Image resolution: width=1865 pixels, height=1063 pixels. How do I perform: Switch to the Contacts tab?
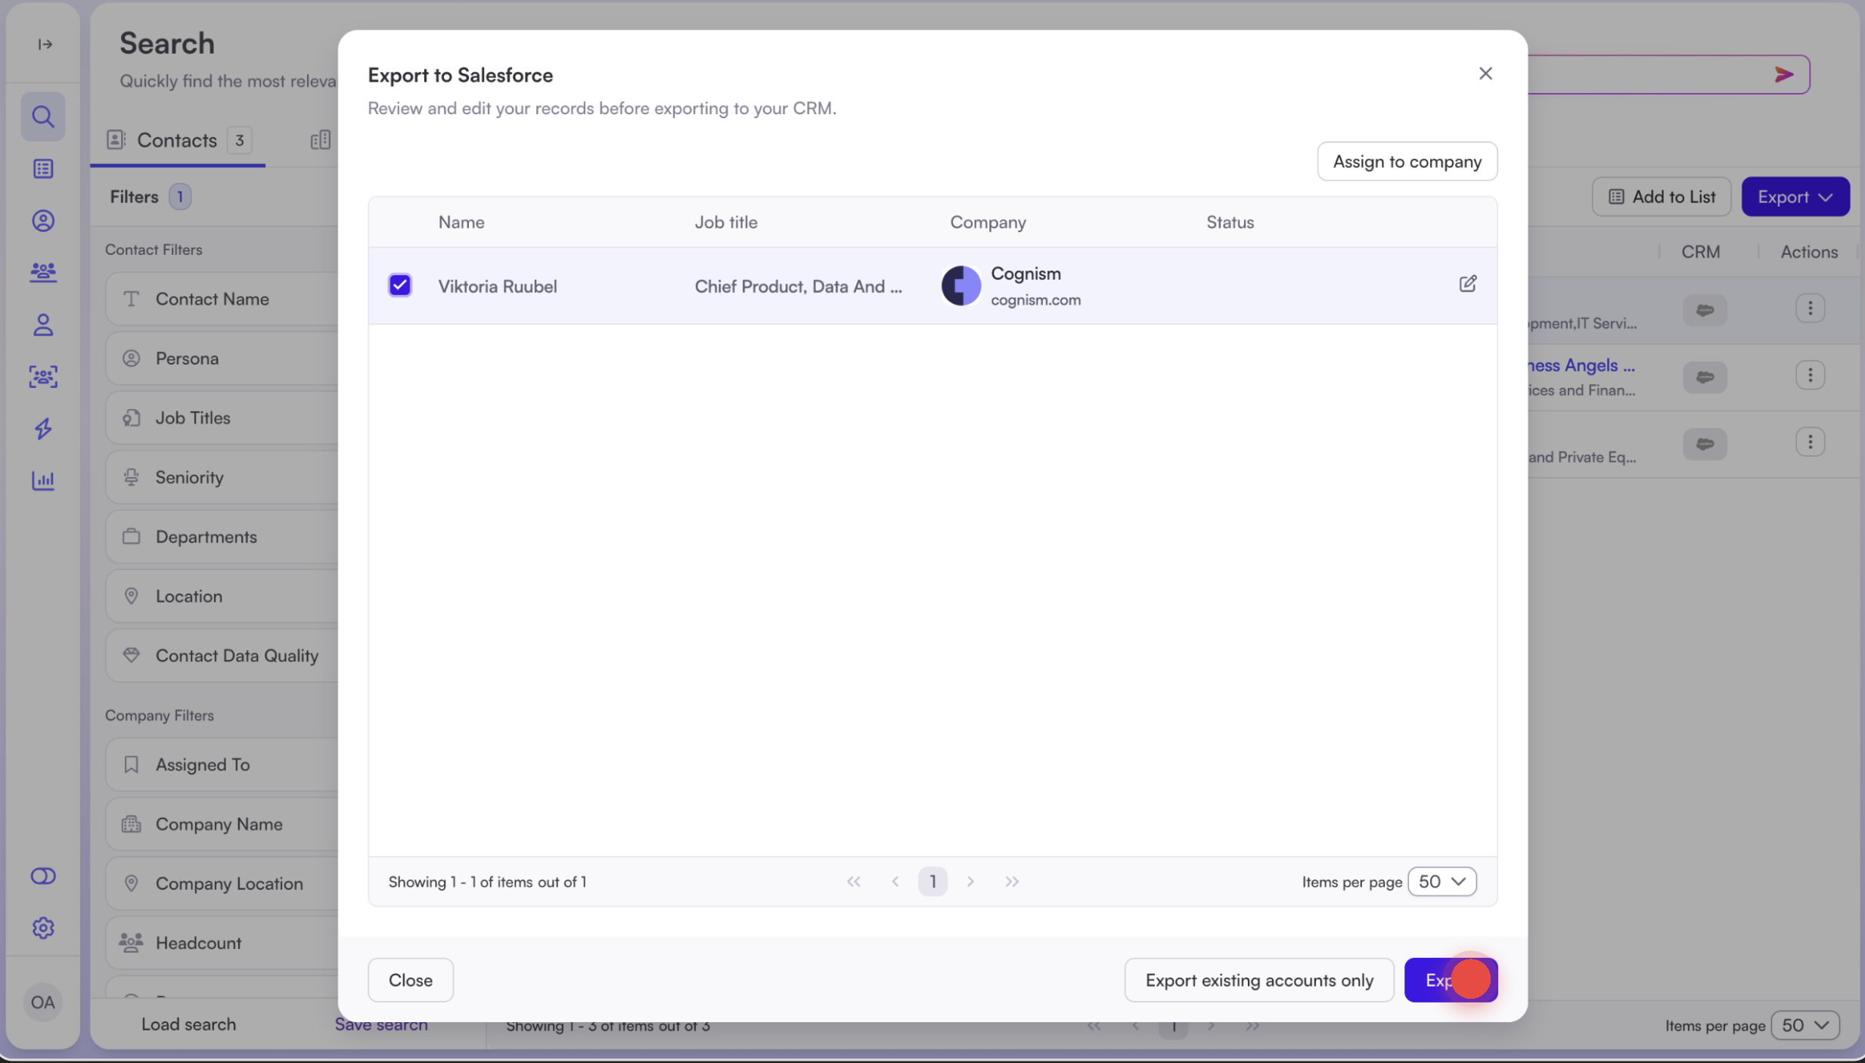click(x=177, y=140)
